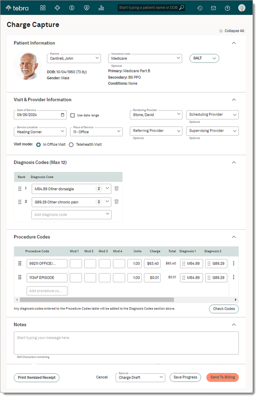This screenshot has width=258, height=398.
Task: Open the recent history clock icon
Action: pyautogui.click(x=200, y=8)
